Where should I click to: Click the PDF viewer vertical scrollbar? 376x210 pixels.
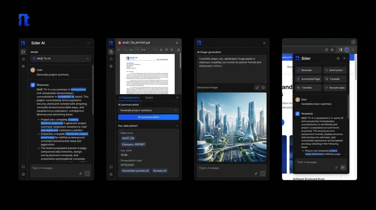tap(180, 61)
